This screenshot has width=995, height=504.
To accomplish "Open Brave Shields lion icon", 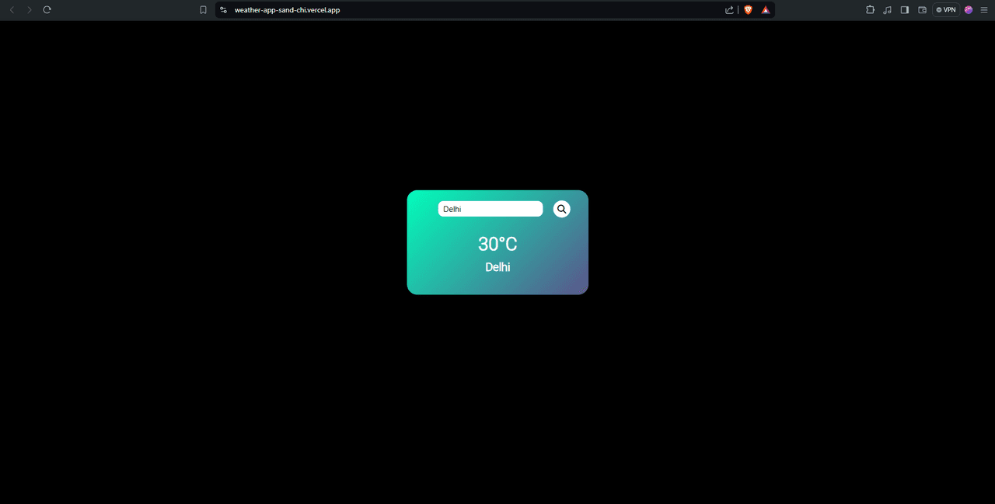I will [x=749, y=10].
